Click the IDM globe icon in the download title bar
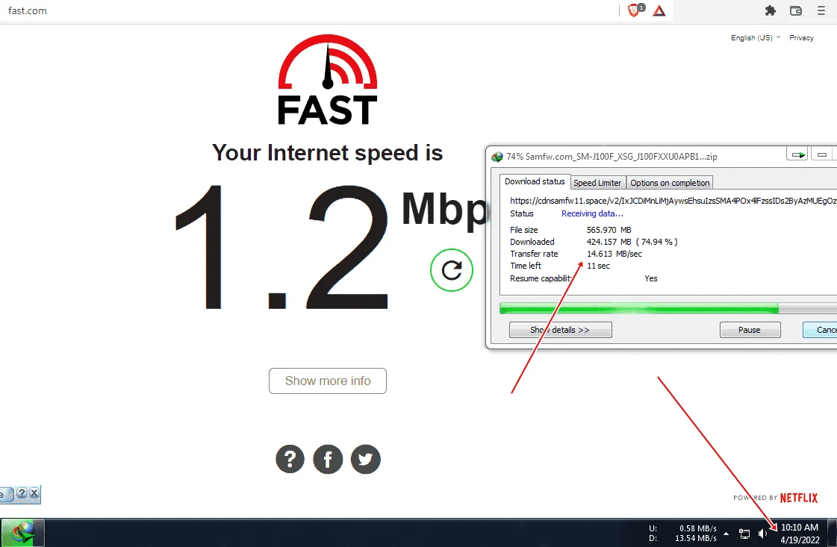Image resolution: width=837 pixels, height=547 pixels. (x=497, y=157)
